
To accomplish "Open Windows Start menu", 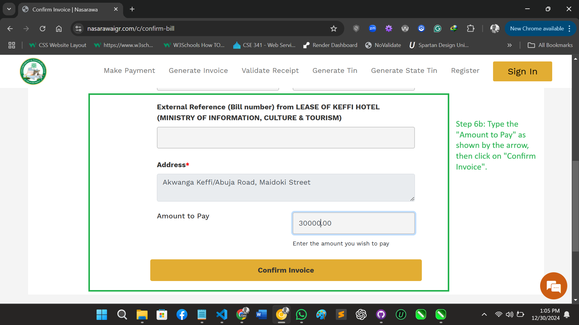I will 102,315.
